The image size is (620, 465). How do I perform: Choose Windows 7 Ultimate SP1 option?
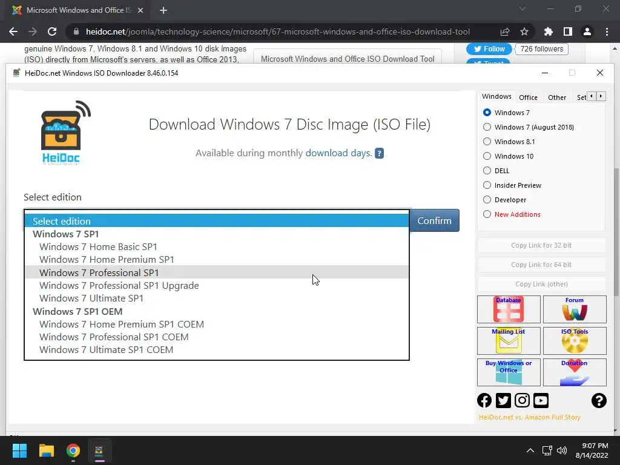pos(217,298)
